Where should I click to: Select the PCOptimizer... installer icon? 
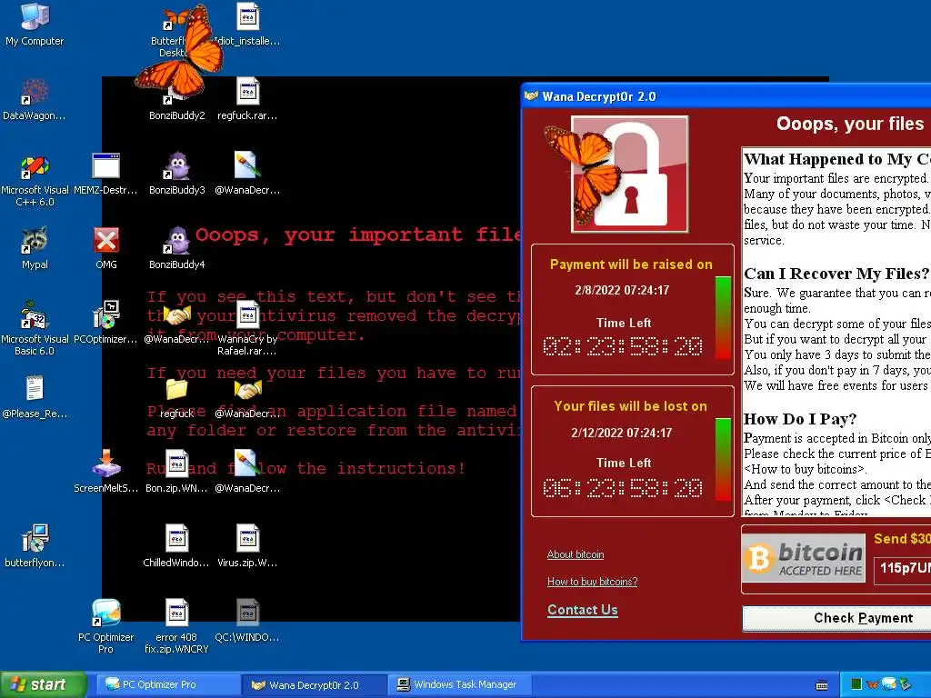[x=105, y=323]
